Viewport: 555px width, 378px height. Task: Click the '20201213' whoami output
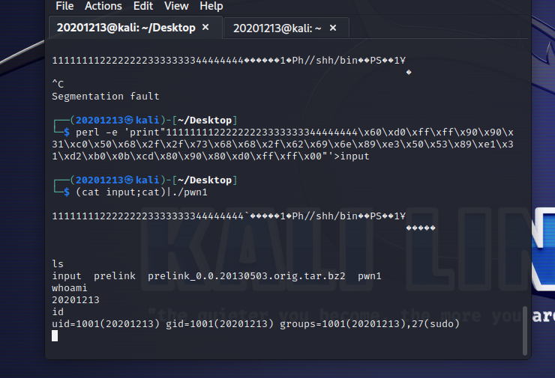click(76, 300)
